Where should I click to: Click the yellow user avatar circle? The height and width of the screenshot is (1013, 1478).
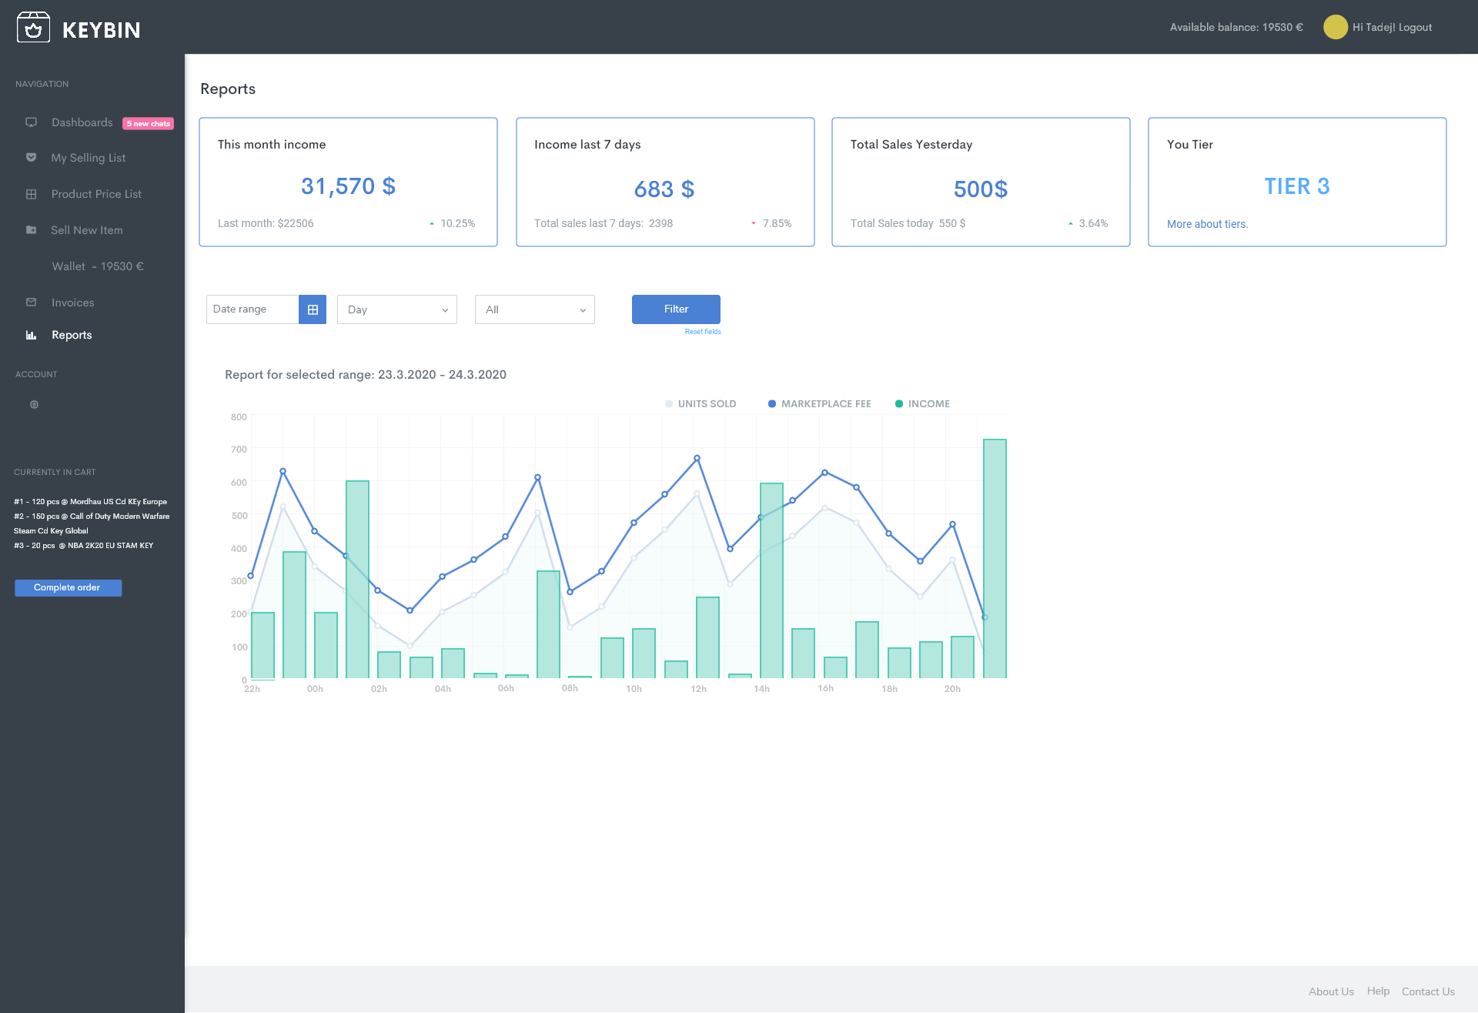click(1336, 27)
